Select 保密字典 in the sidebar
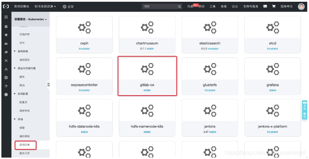309x159 pixels. click(x=24, y=111)
